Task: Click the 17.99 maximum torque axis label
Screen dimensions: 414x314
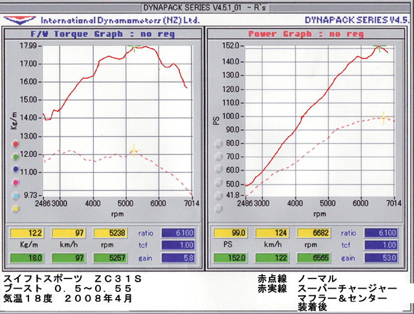Action: point(28,46)
